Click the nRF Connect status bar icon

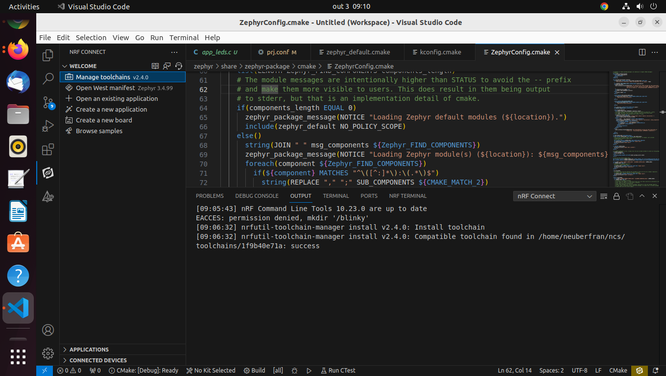click(639, 371)
